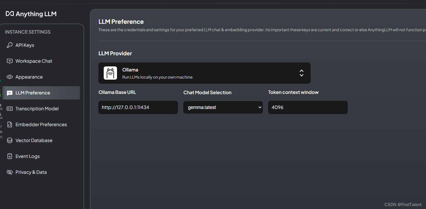Click the Embedder Preferences file icon
The width and height of the screenshot is (426, 209).
coord(10,125)
